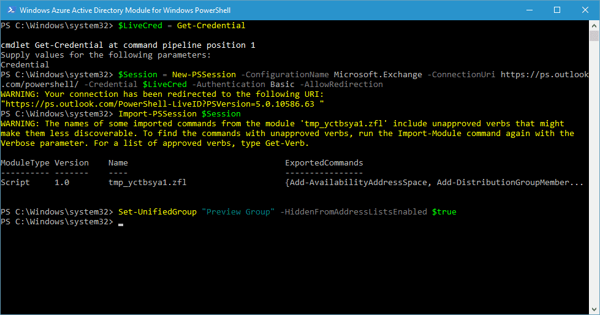Screen dimensions: 600x315
Task: Click the redirected PowerShell-LiveID URI text
Action: (x=162, y=104)
